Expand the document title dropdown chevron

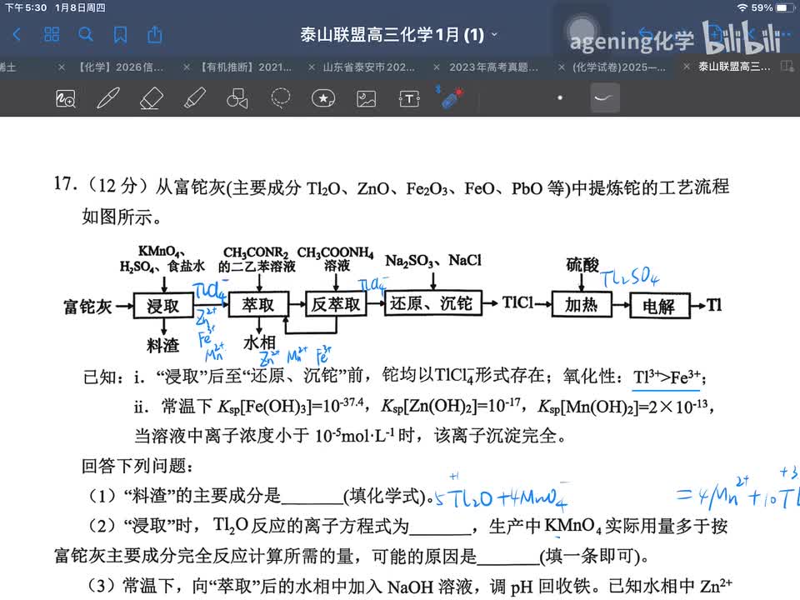[x=494, y=35]
